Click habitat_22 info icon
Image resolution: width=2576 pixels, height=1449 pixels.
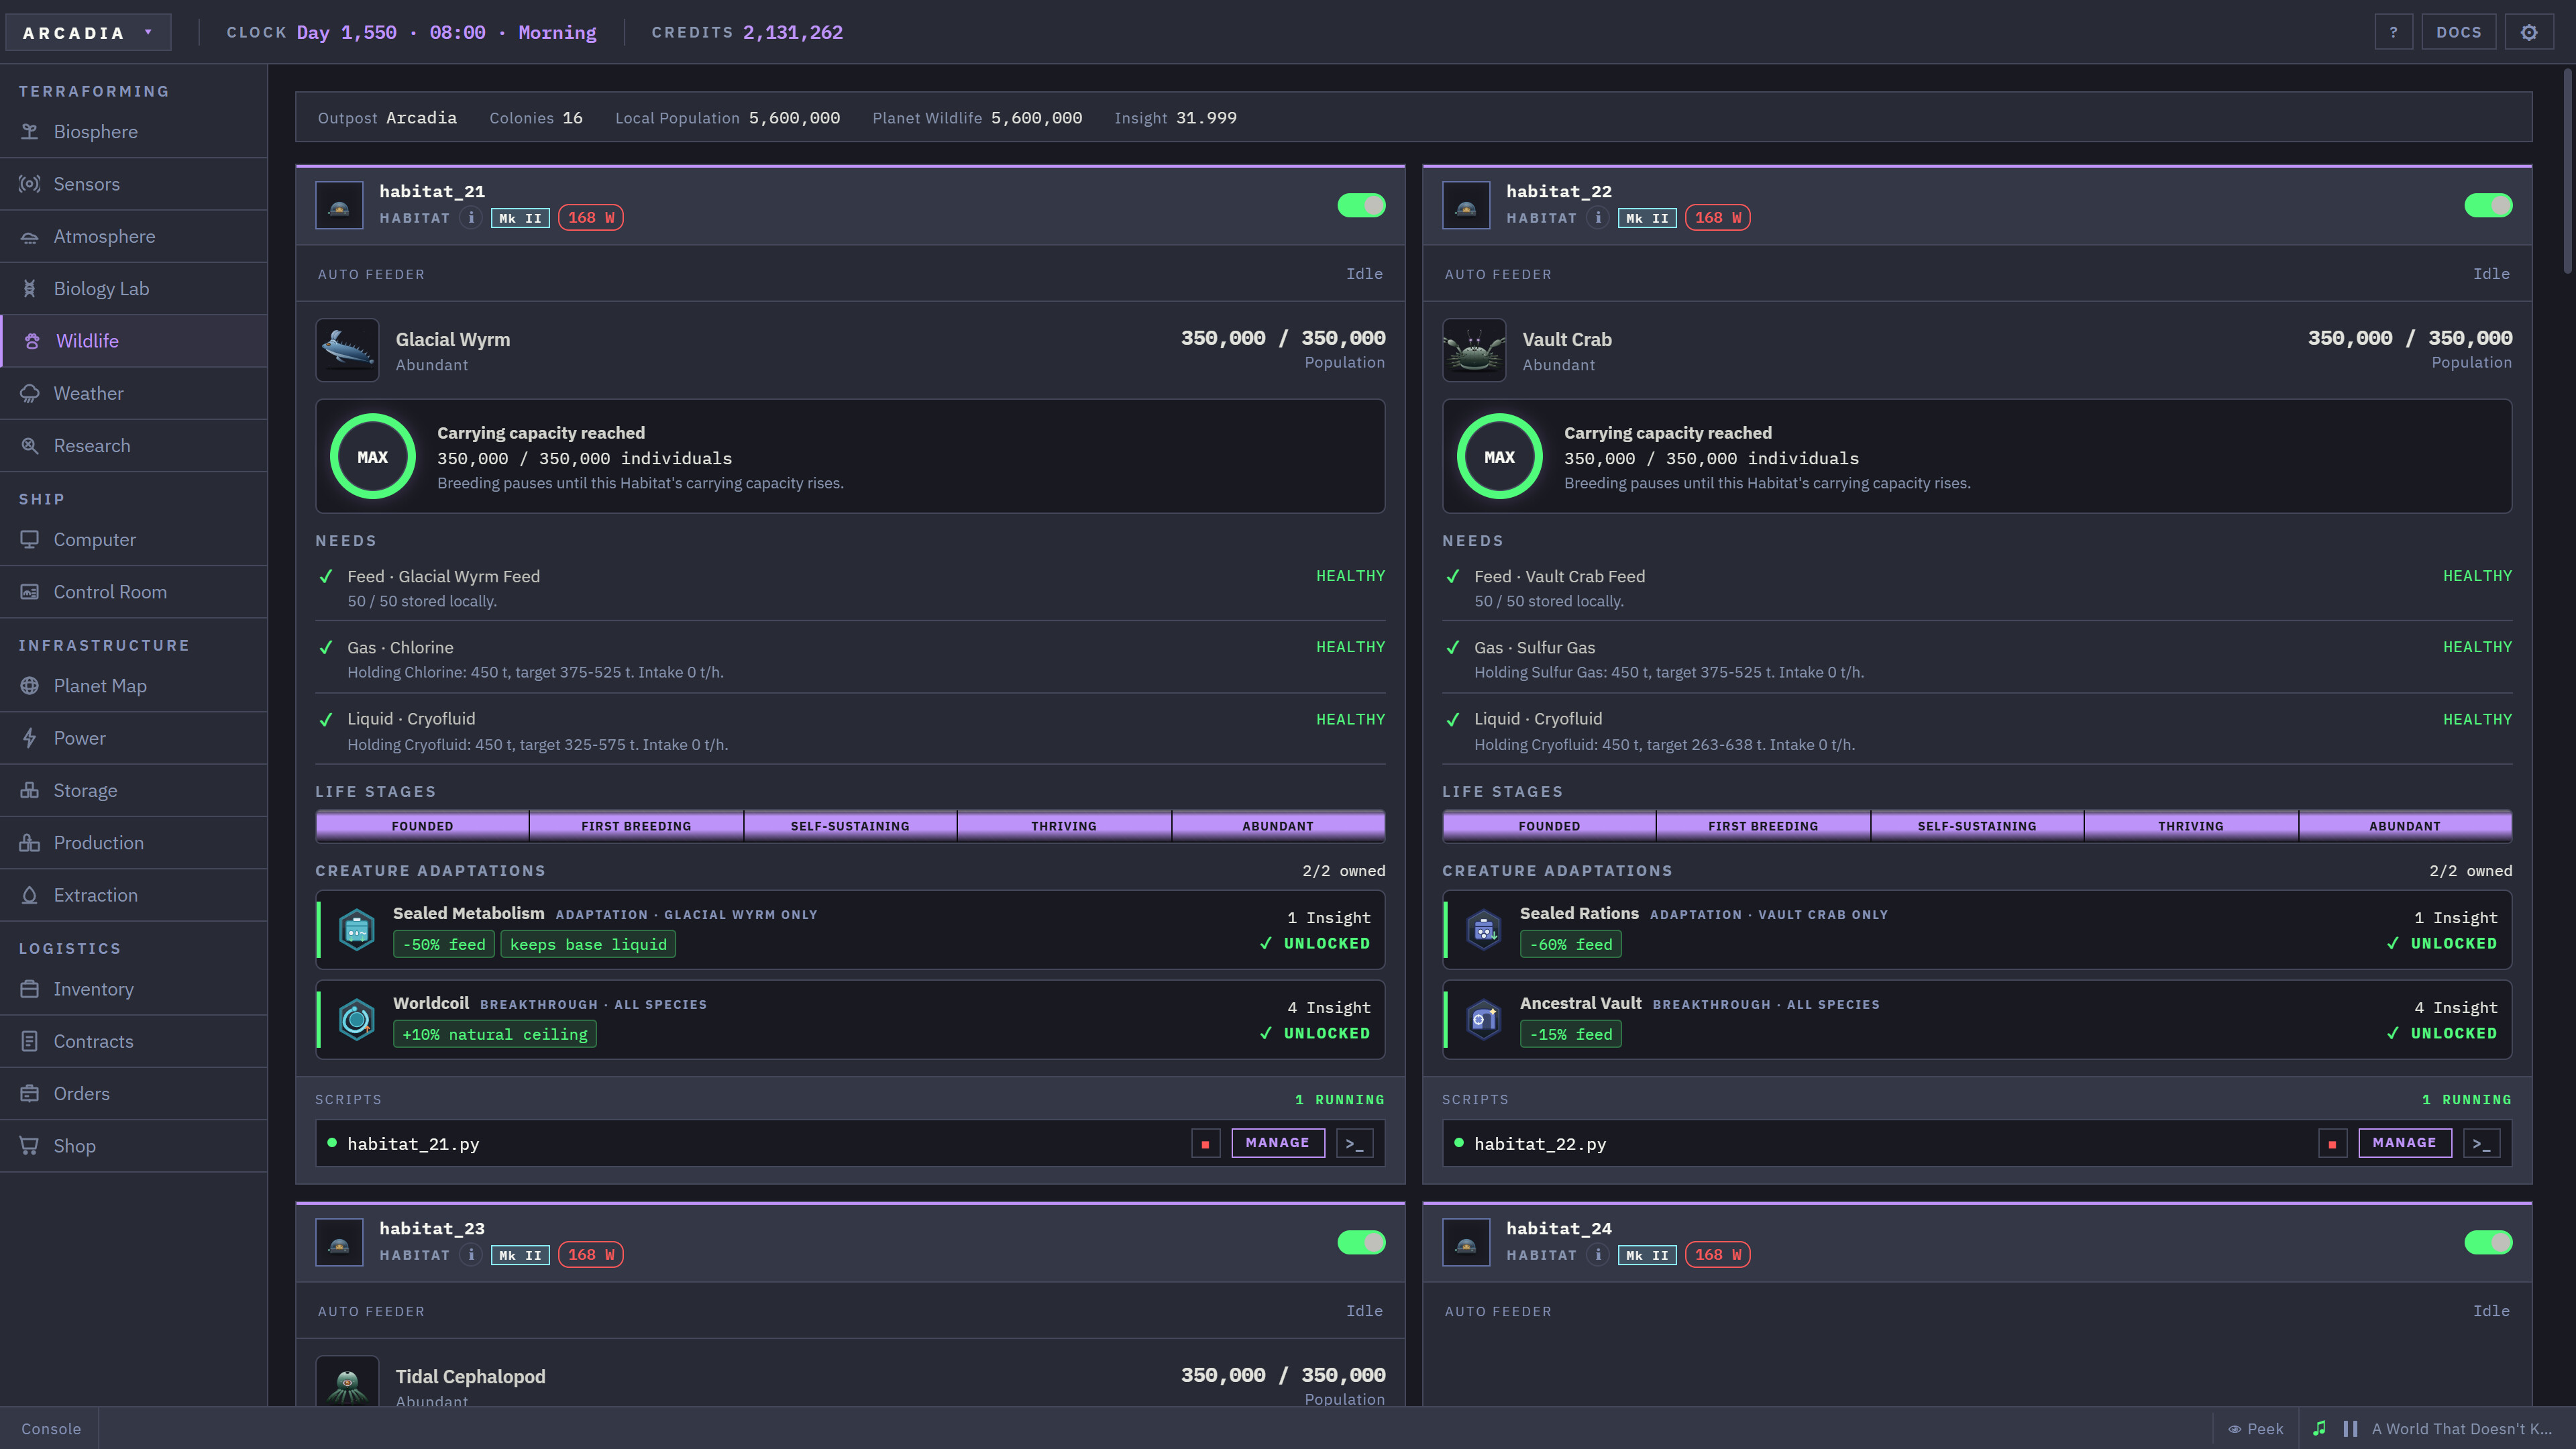point(1598,217)
